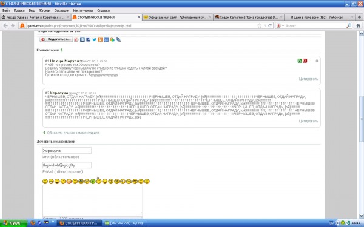Open the Закладки menu

point(62,10)
